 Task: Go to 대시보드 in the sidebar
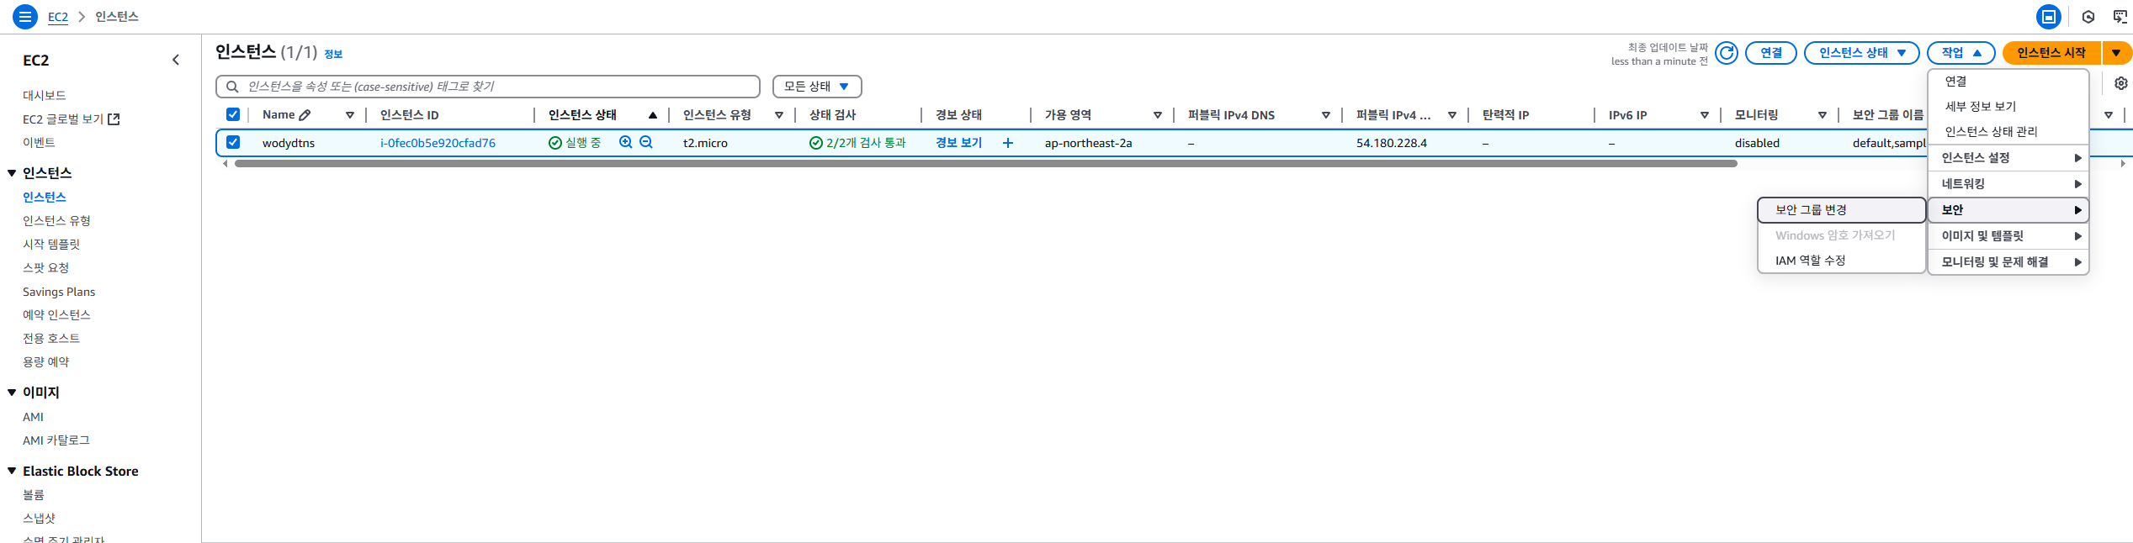[x=45, y=96]
